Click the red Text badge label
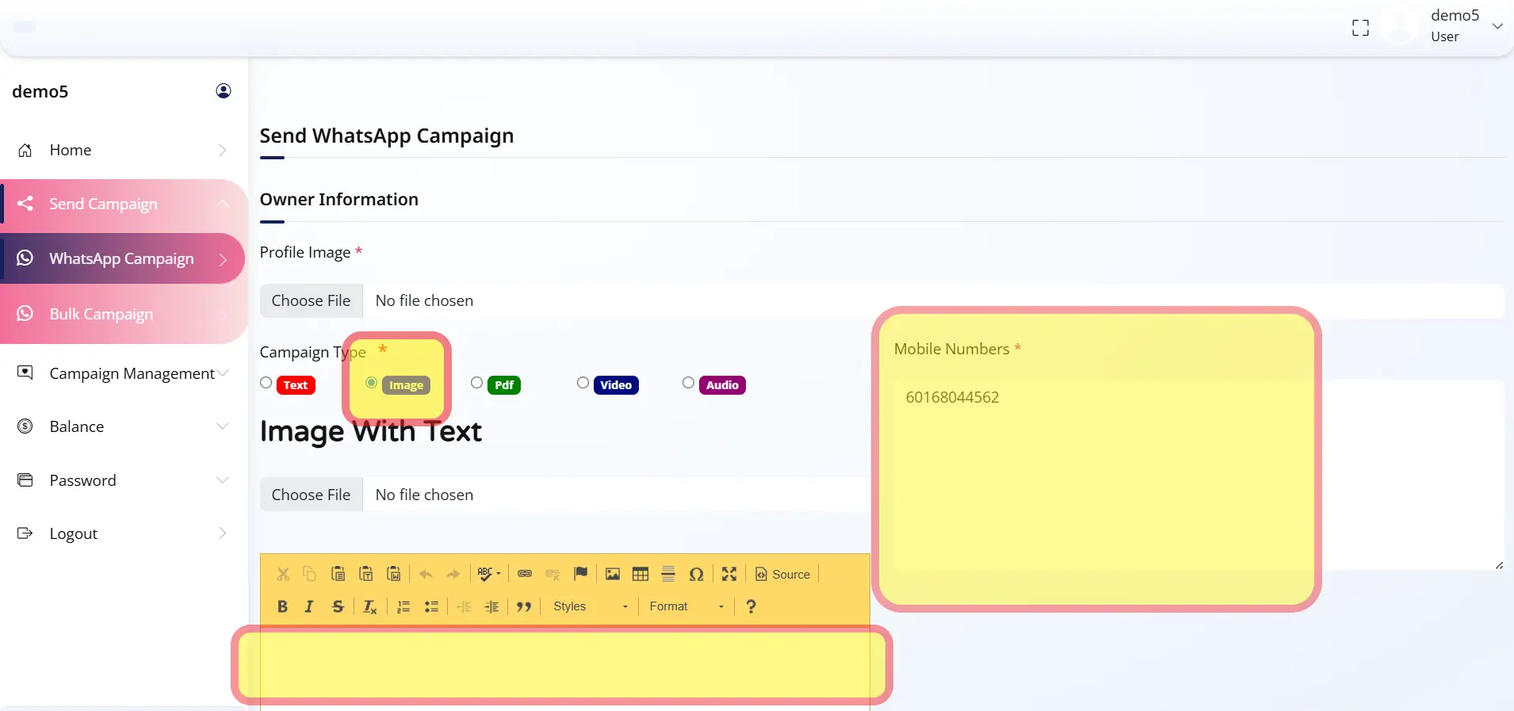 click(x=296, y=385)
